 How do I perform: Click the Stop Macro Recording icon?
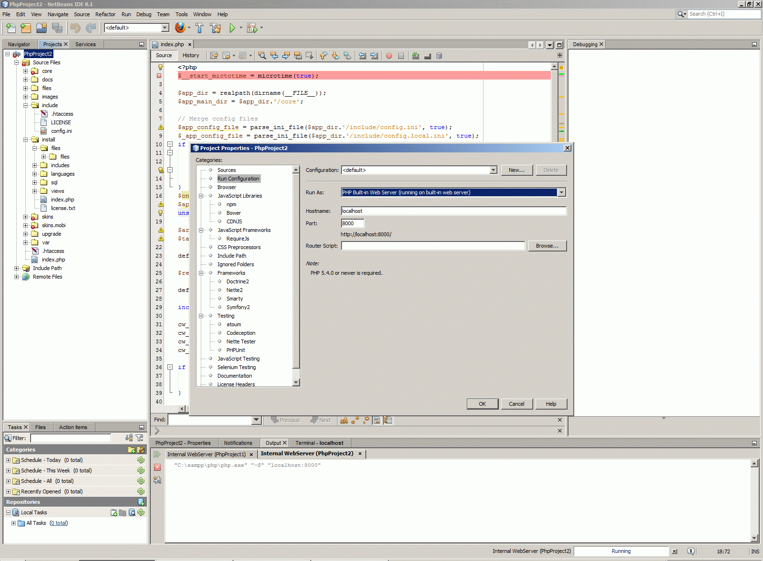[401, 56]
